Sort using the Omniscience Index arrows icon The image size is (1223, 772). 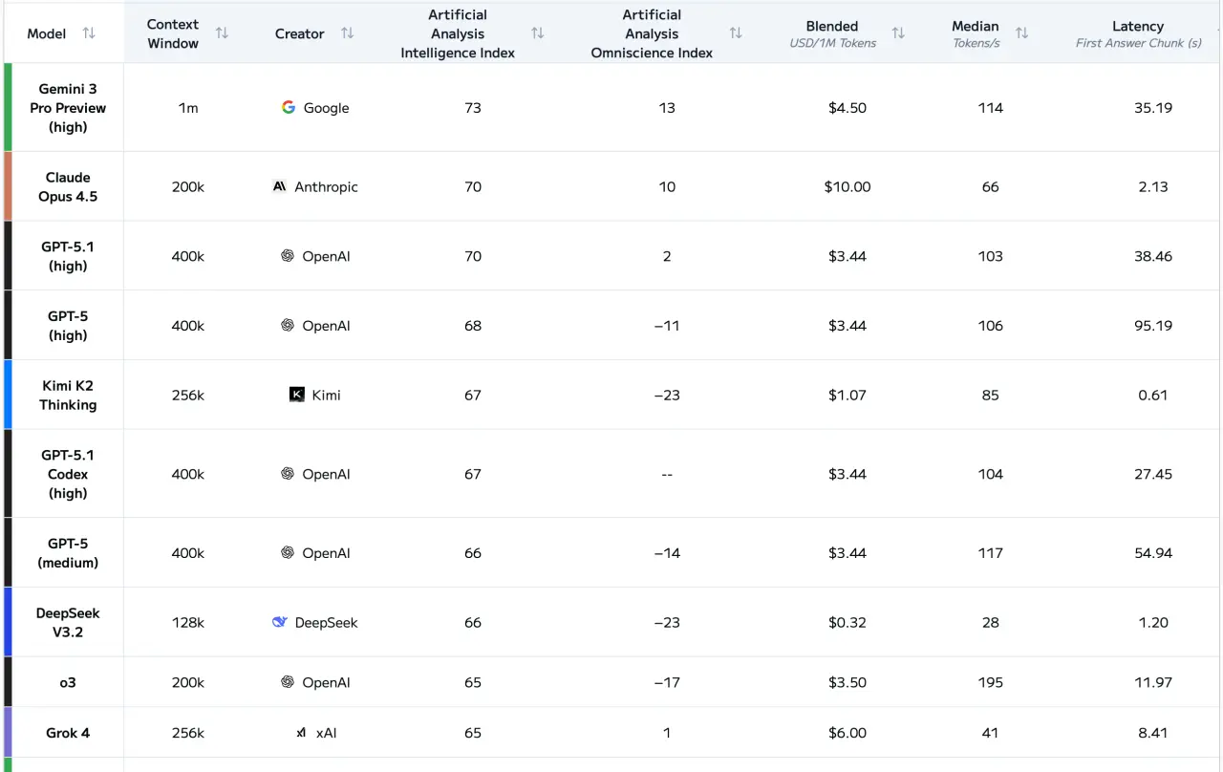pyautogui.click(x=736, y=33)
